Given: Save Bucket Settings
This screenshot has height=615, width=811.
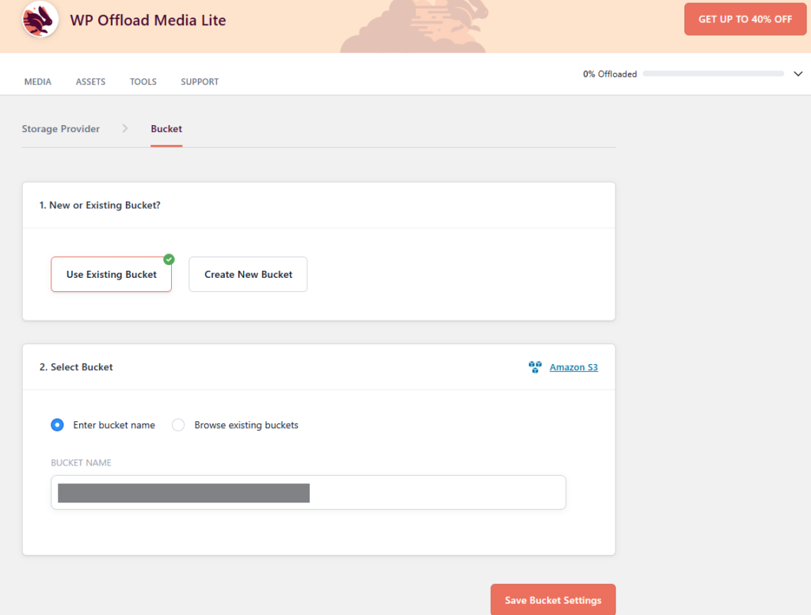Looking at the screenshot, I should tap(553, 600).
